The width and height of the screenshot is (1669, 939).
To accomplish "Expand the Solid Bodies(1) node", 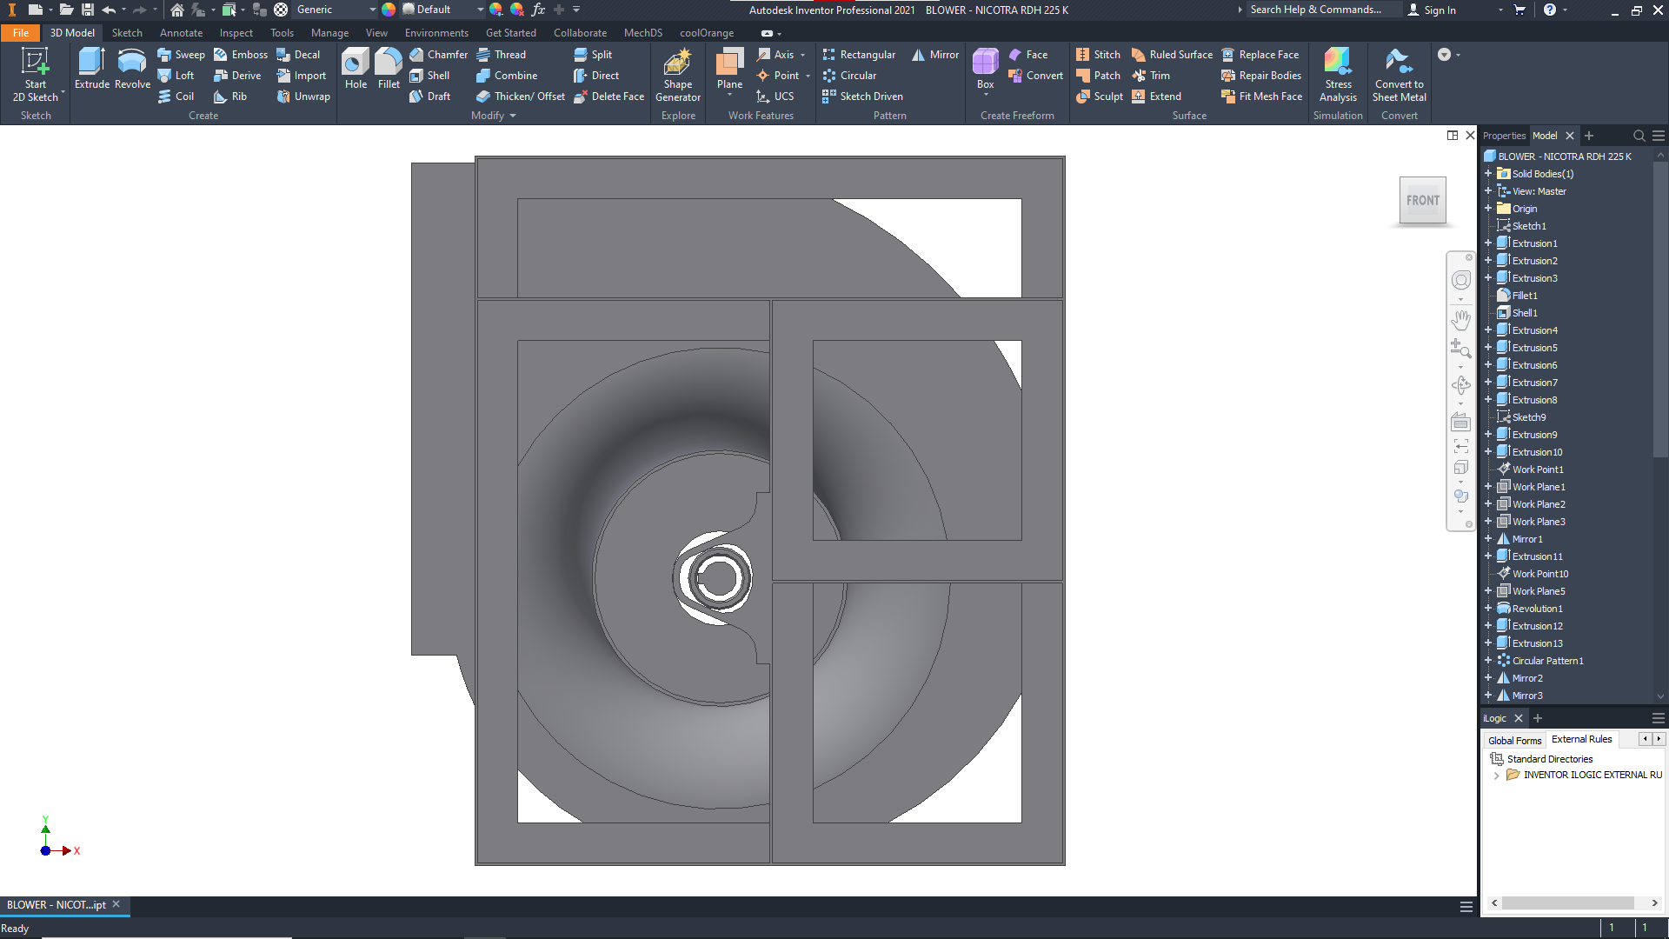I will pyautogui.click(x=1488, y=174).
